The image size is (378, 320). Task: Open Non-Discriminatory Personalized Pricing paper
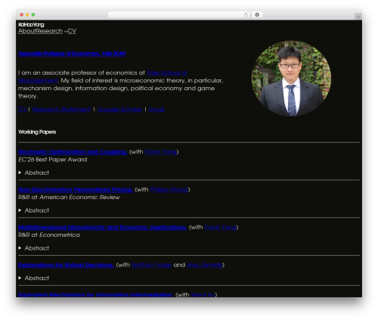[x=76, y=189]
